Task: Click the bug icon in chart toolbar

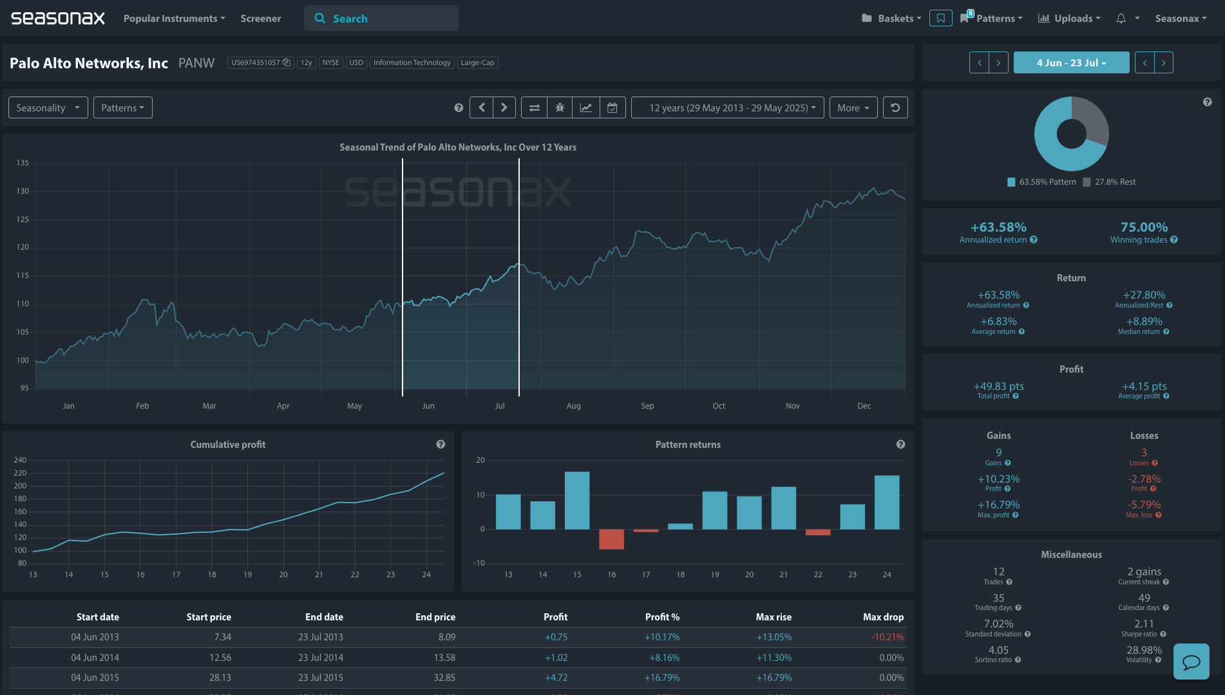Action: click(560, 107)
